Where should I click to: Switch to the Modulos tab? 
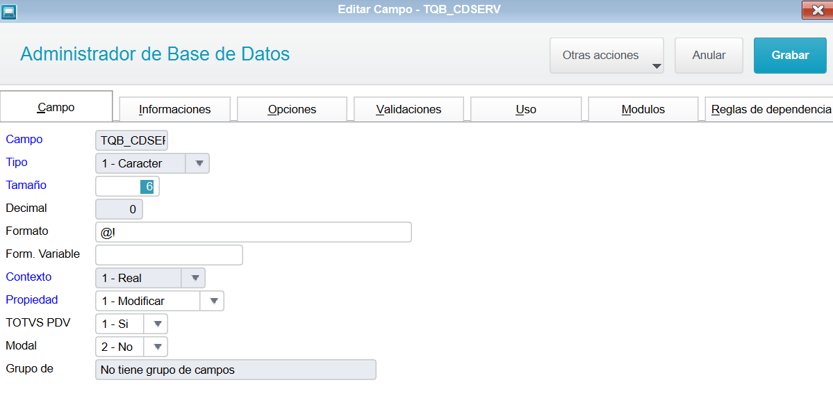click(643, 110)
